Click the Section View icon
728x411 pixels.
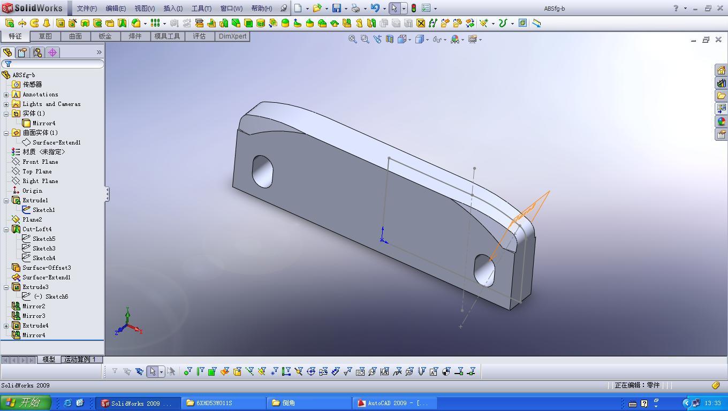tap(390, 39)
